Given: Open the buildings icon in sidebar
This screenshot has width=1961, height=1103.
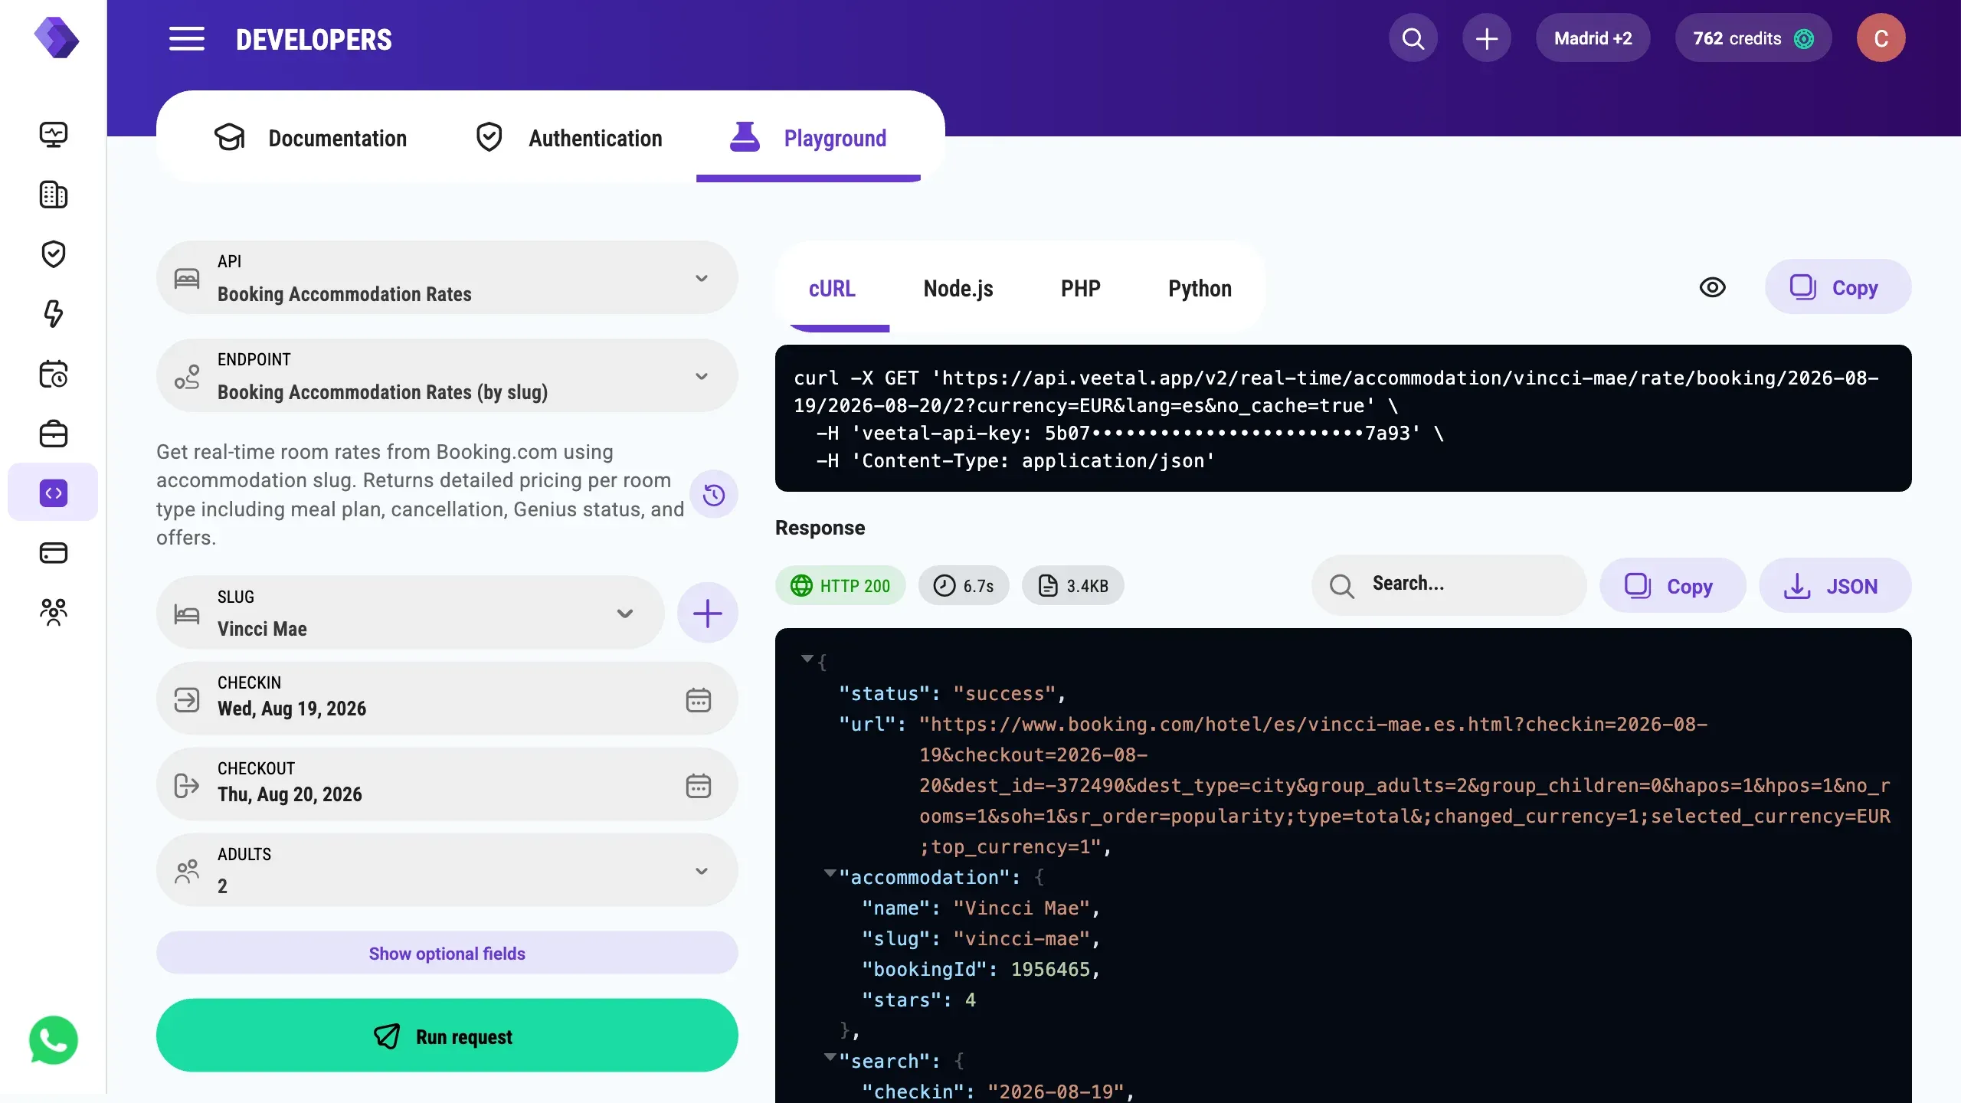Looking at the screenshot, I should [53, 195].
